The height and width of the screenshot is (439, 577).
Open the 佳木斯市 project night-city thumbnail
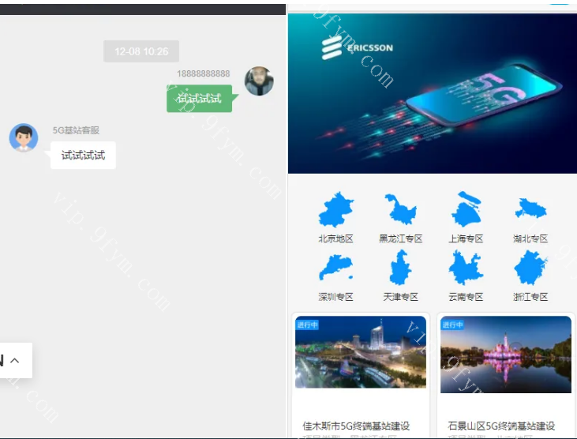pyautogui.click(x=361, y=352)
